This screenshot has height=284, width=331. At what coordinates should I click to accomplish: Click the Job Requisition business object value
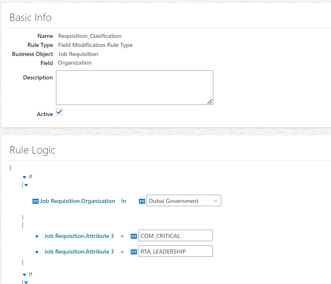(x=78, y=54)
